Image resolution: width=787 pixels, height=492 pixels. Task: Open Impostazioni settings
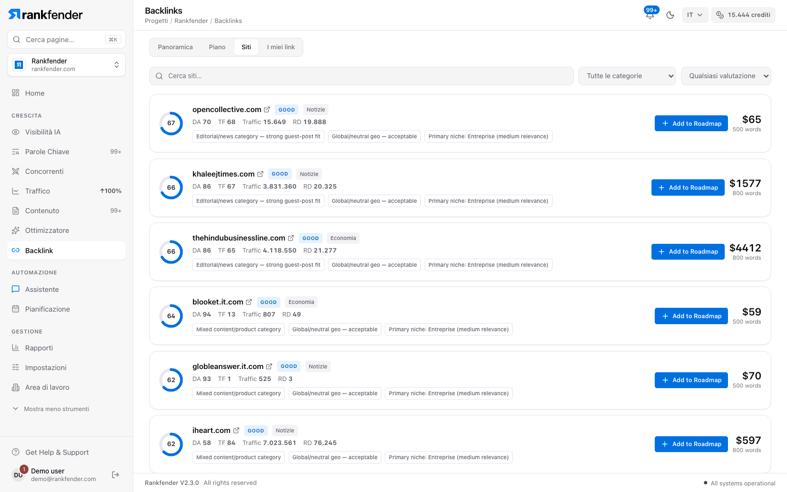coord(66,367)
